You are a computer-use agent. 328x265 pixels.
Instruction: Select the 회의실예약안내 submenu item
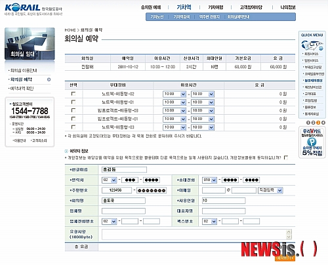238,17
